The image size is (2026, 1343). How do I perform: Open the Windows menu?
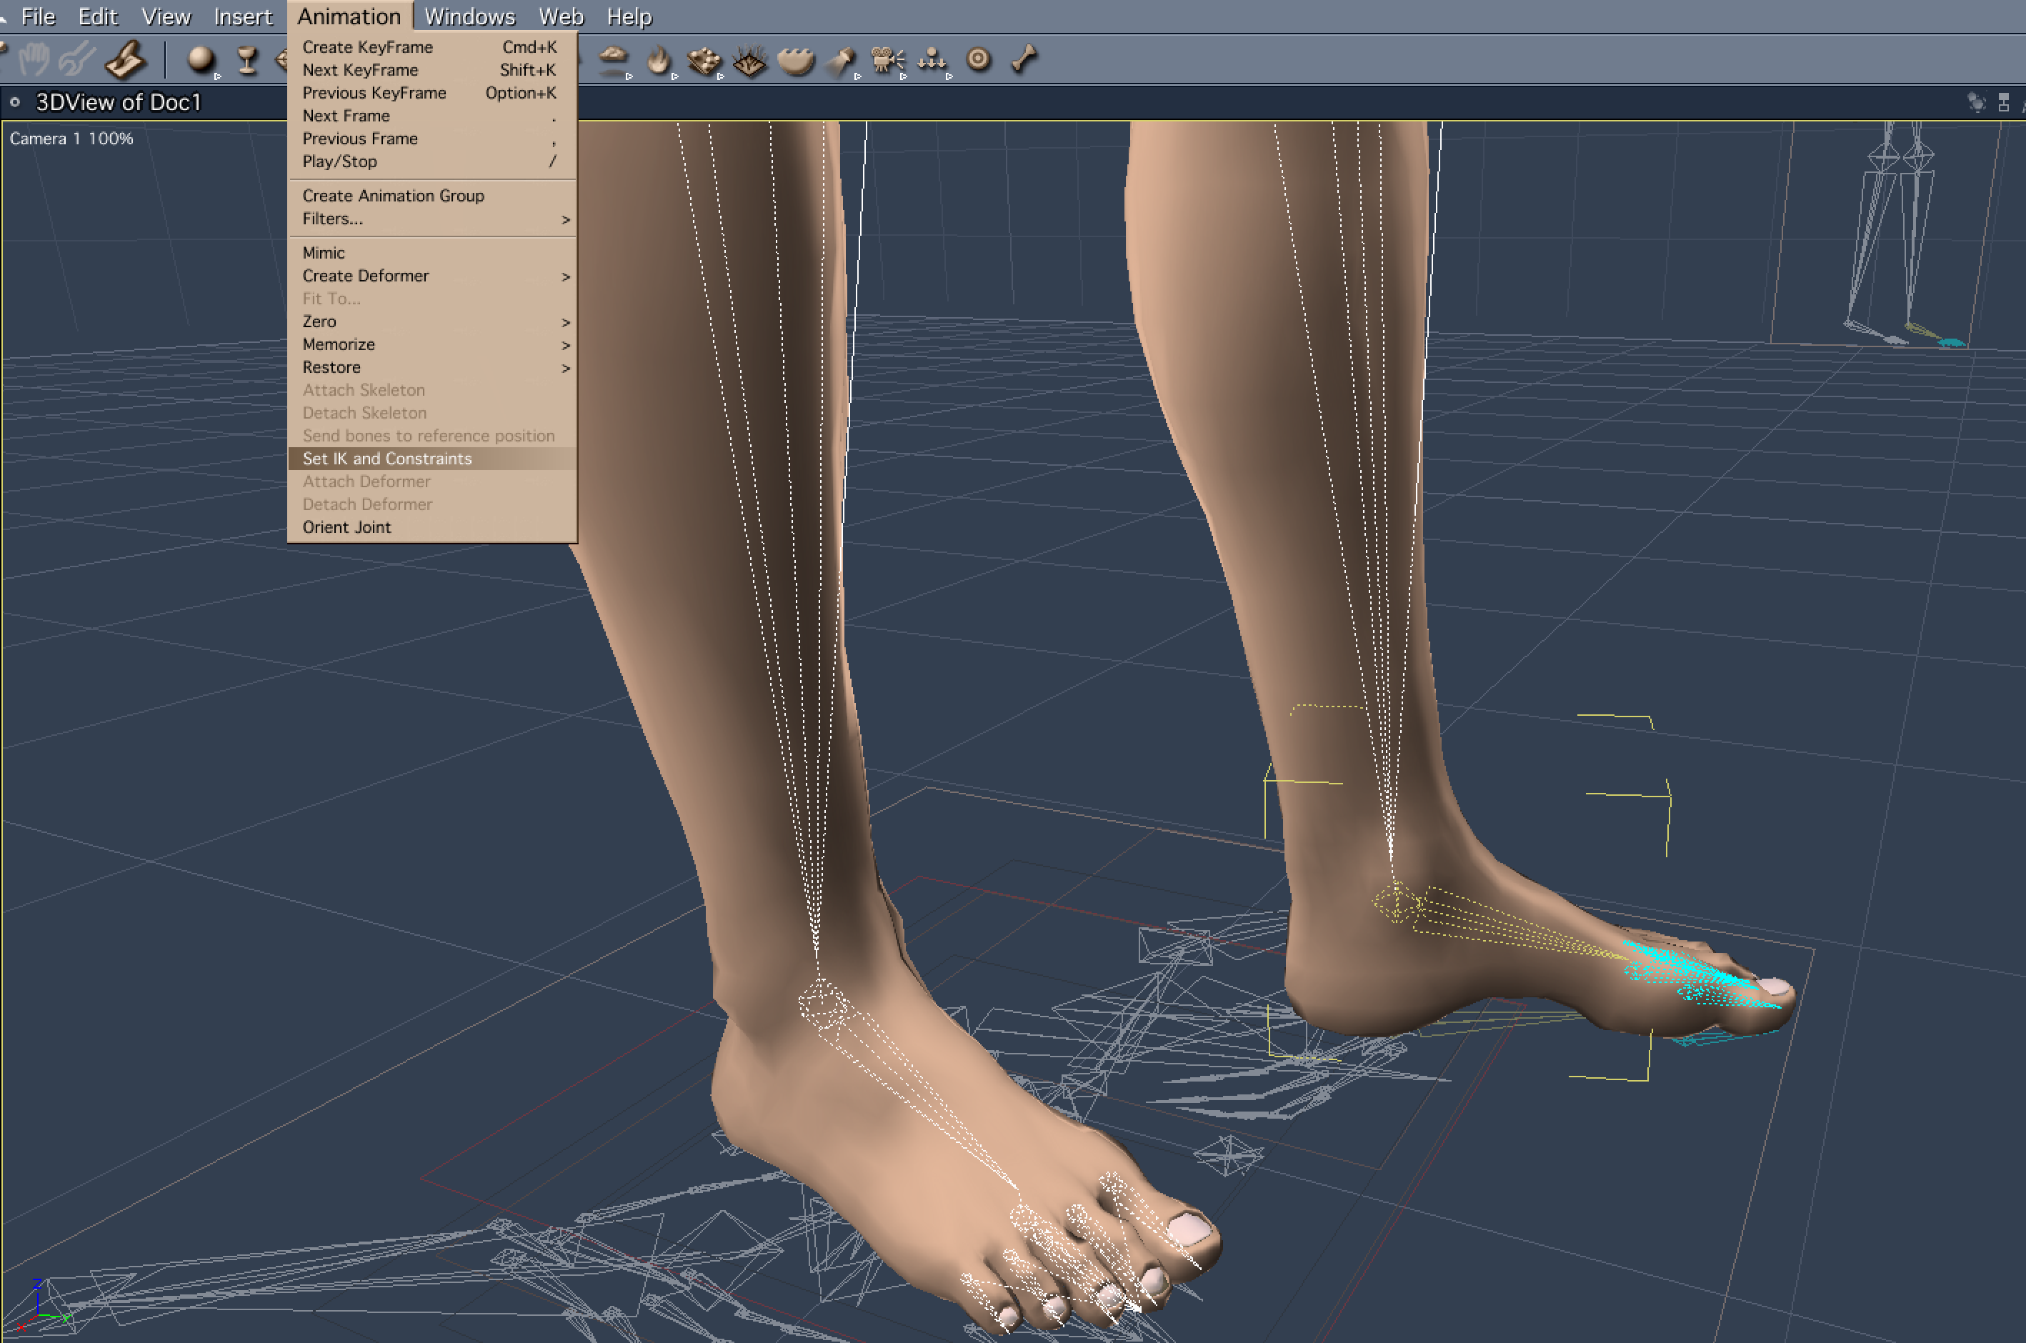point(469,16)
